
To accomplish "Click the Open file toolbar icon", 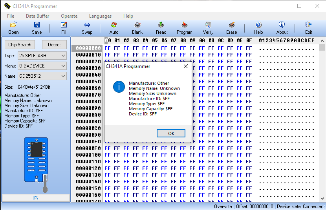I will coord(13,25).
